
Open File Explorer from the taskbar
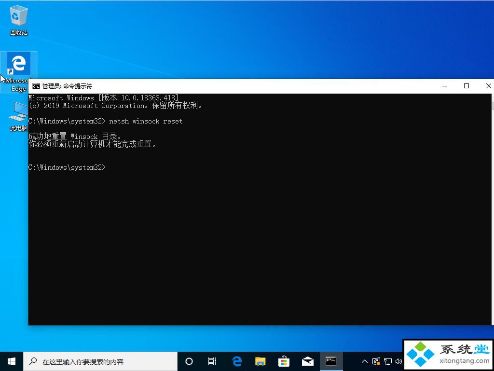pos(260,361)
